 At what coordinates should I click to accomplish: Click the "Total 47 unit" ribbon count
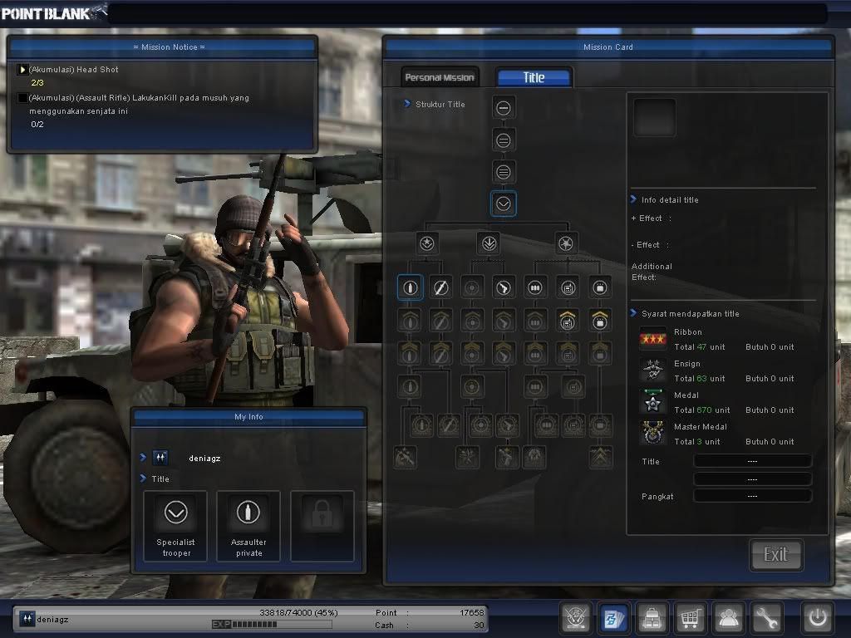[x=700, y=346]
